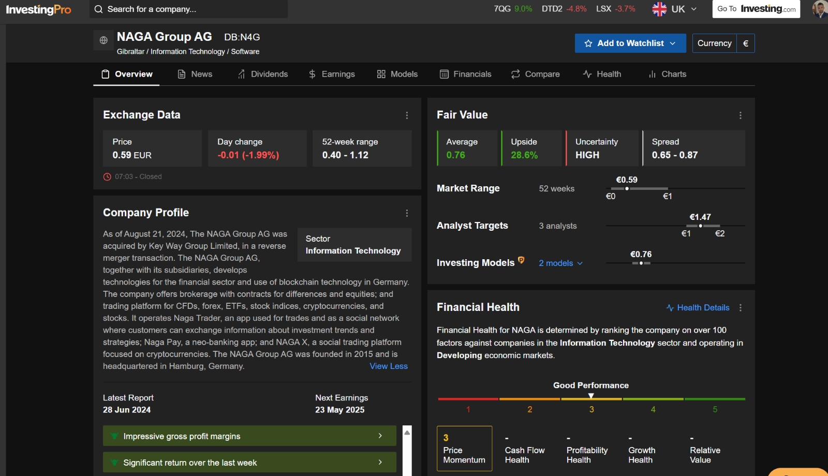
Task: Click the News tab document icon
Action: point(182,75)
